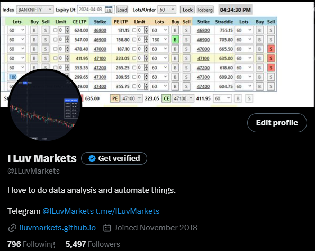Click straddle Buy button for 46800
Viewport: 315px width, 251px height.
(x=259, y=30)
